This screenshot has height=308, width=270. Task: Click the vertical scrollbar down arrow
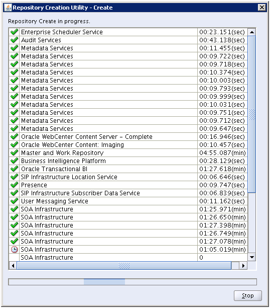[x=252, y=257]
